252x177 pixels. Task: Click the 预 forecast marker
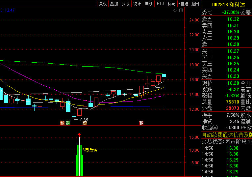tap(63, 123)
